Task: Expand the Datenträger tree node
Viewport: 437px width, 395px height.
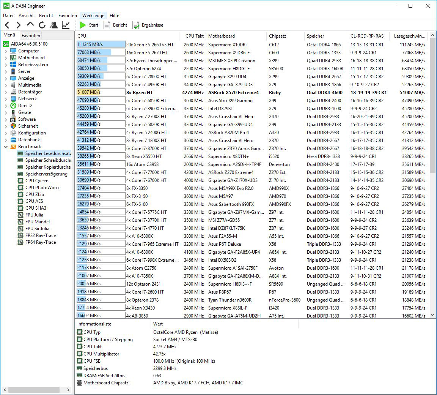Action: coord(6,92)
